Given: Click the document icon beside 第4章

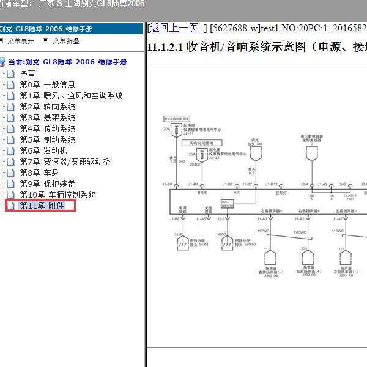Looking at the screenshot, I should pyautogui.click(x=10, y=128).
